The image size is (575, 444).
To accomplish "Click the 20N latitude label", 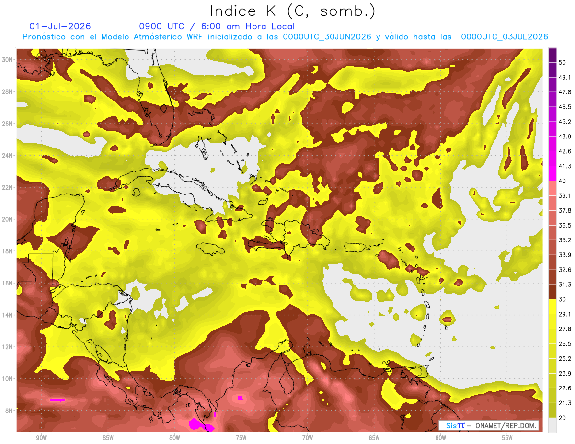I will [x=8, y=219].
